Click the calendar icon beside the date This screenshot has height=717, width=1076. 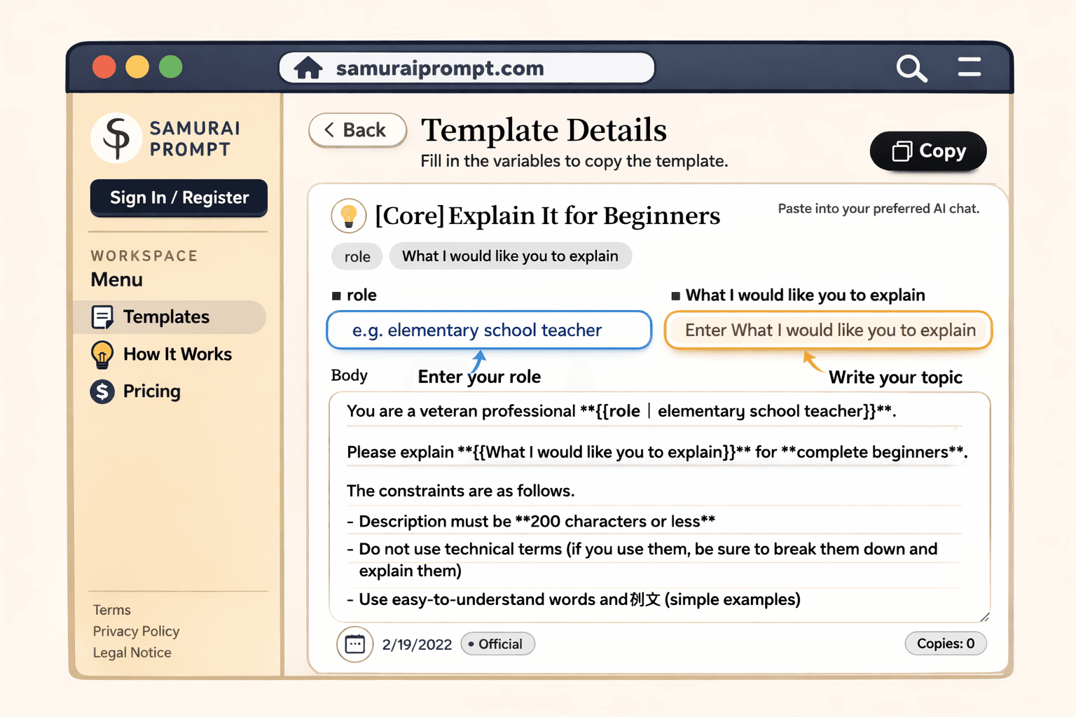point(354,644)
